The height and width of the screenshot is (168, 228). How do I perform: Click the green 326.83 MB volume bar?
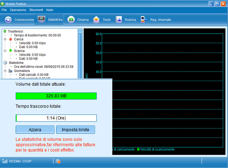click(x=56, y=96)
